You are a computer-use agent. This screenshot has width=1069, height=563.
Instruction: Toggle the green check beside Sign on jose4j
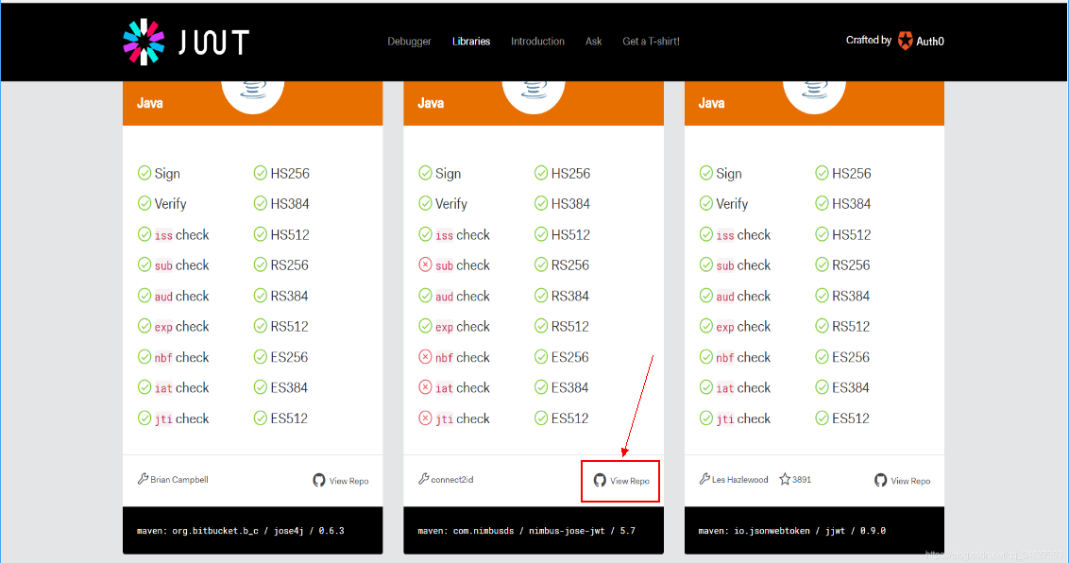point(144,173)
